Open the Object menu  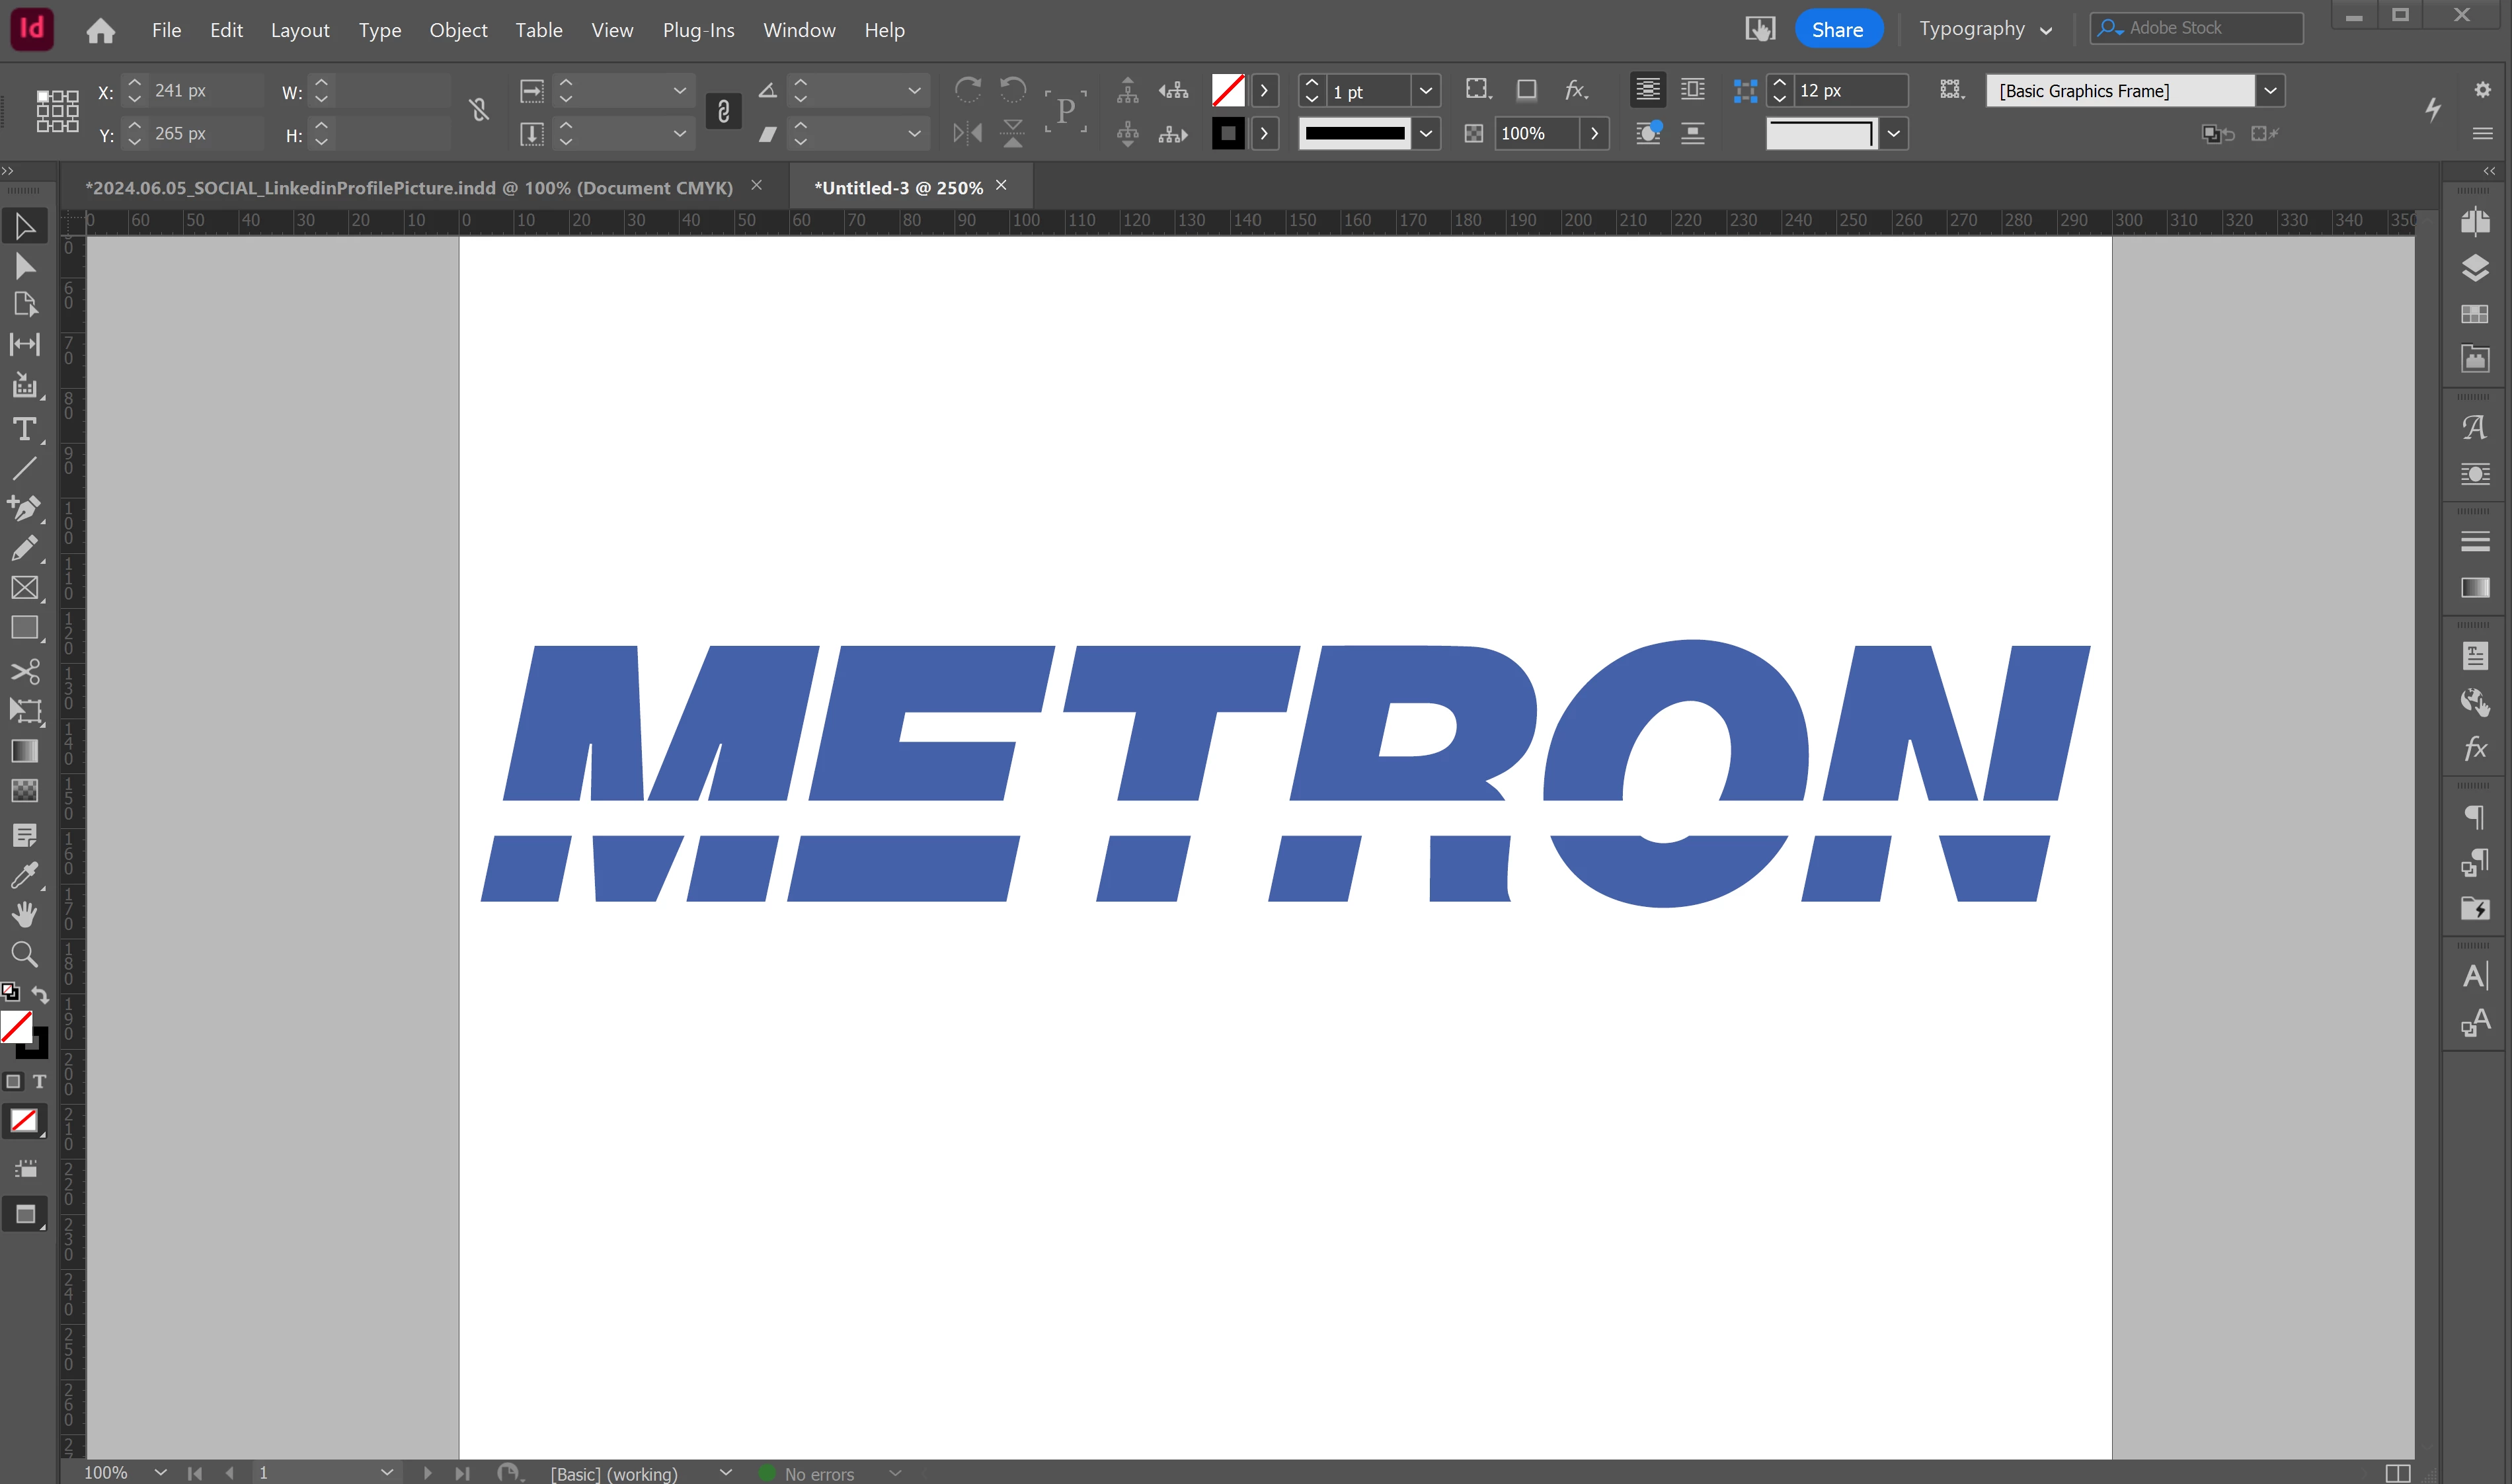[458, 30]
